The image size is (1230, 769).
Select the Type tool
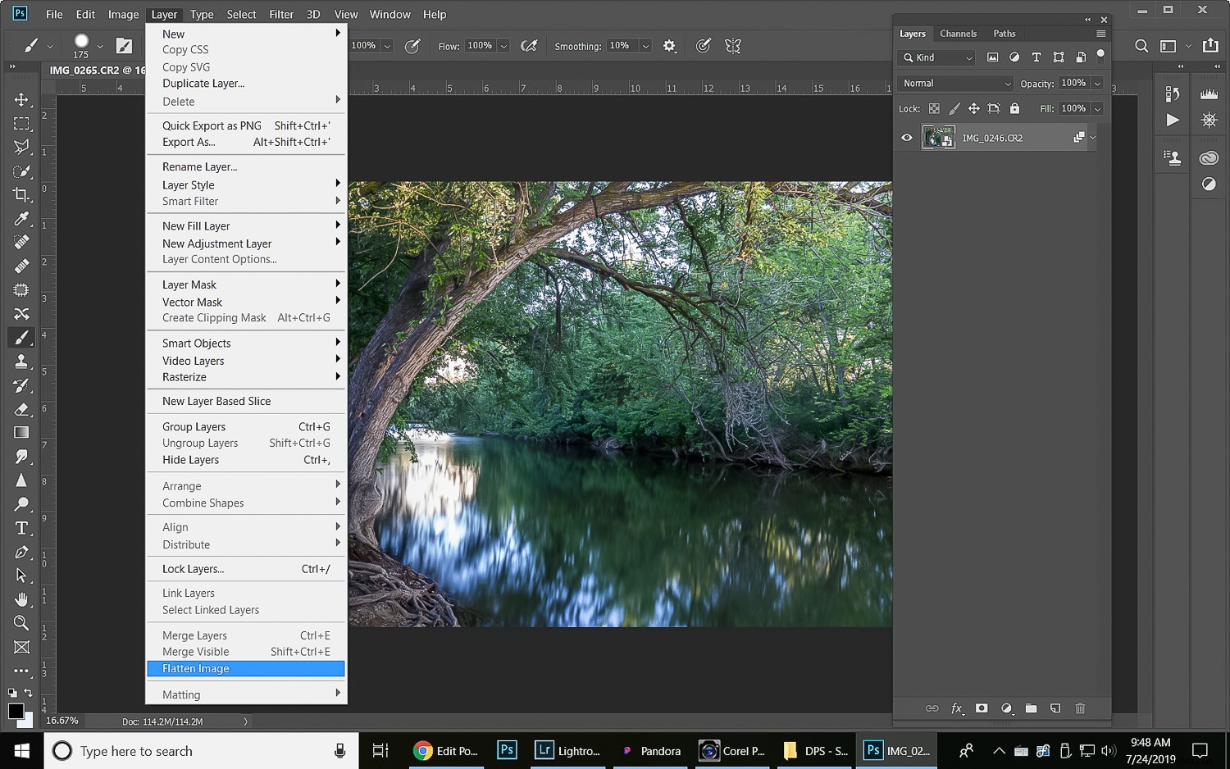[21, 528]
